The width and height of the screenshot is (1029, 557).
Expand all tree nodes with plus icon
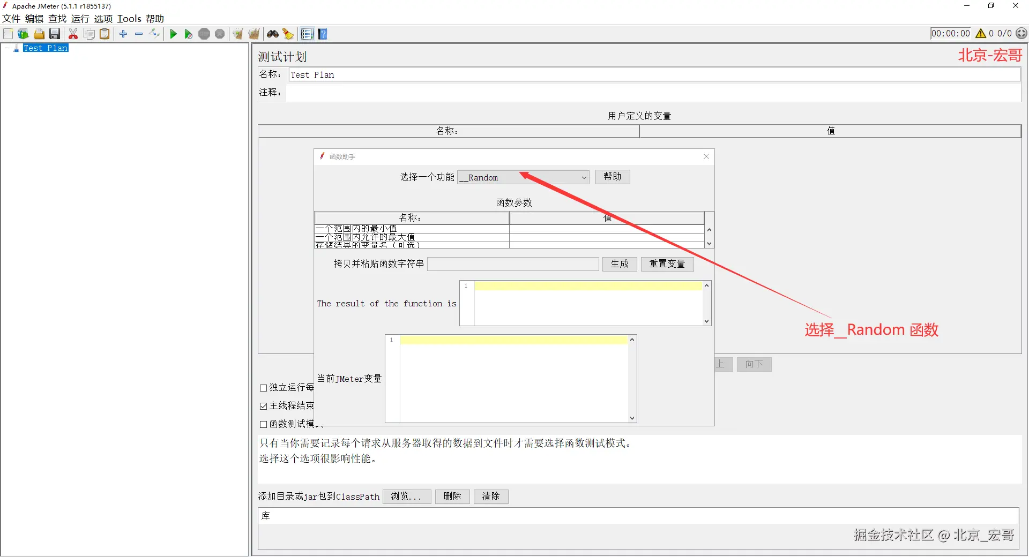[123, 34]
